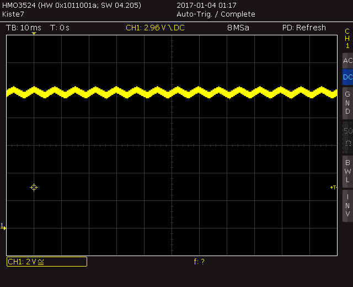Select DC coupling softkey
Screen dimensions: 353x287
(347, 77)
